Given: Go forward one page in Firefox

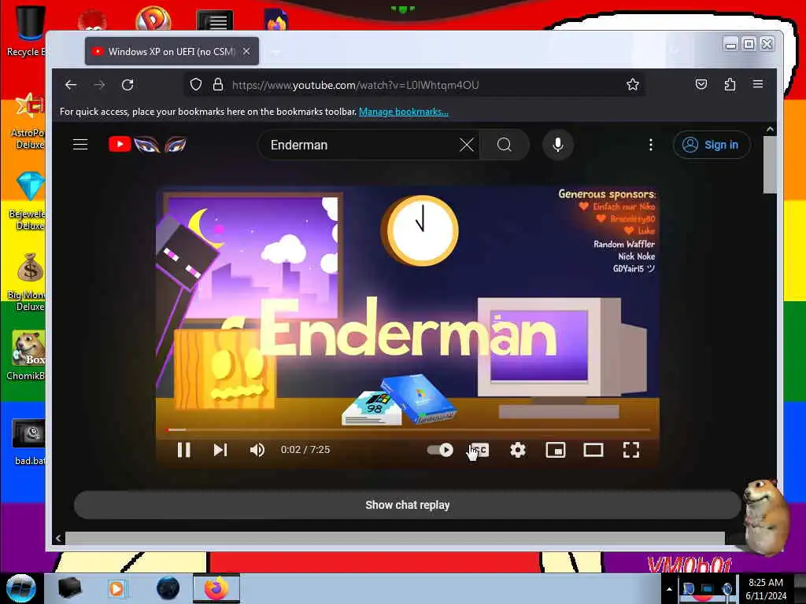Looking at the screenshot, I should pyautogui.click(x=100, y=85).
